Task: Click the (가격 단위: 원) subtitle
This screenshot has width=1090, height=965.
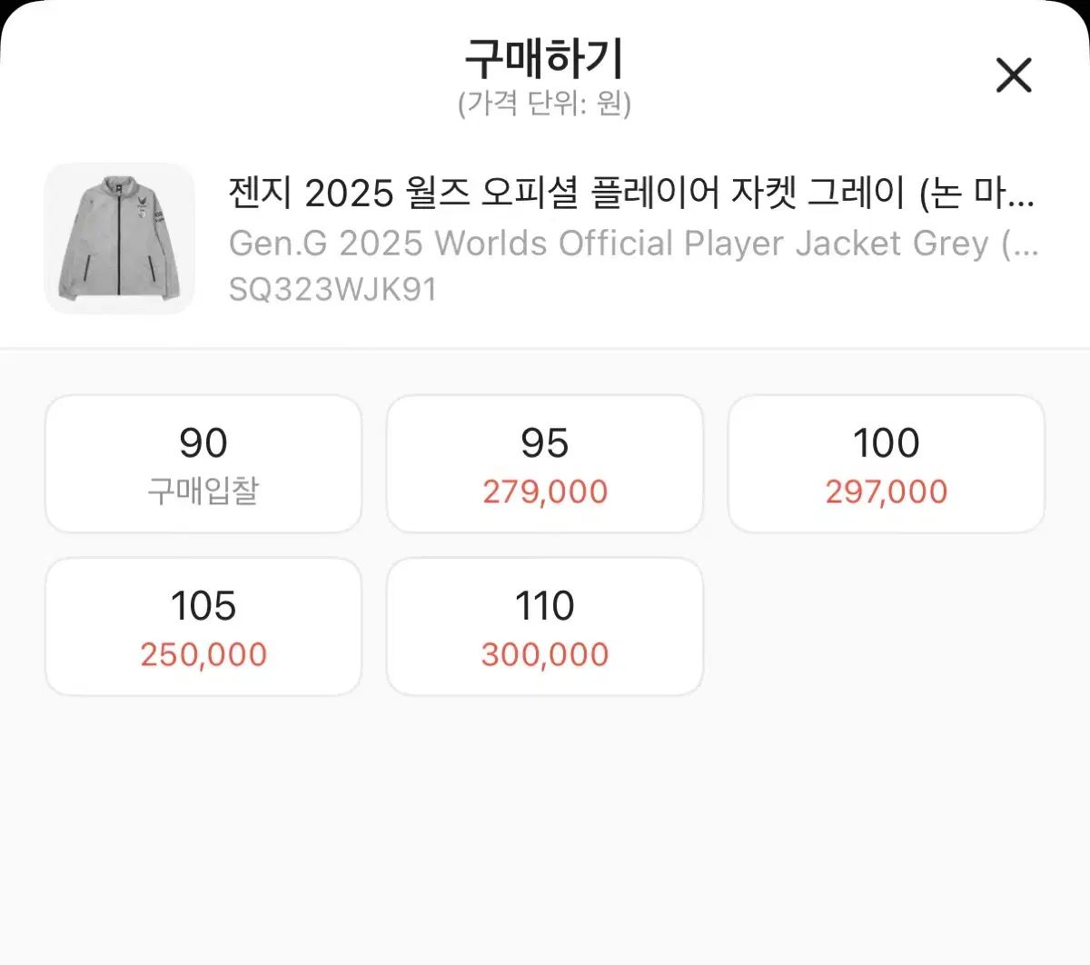Action: coord(544,104)
